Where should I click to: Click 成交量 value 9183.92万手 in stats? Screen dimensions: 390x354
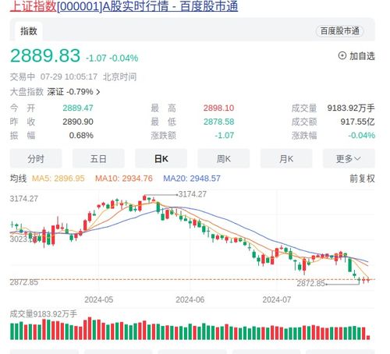pos(351,108)
